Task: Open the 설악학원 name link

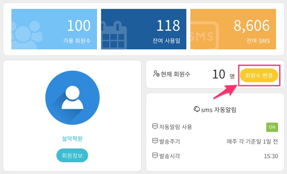Action: point(72,139)
